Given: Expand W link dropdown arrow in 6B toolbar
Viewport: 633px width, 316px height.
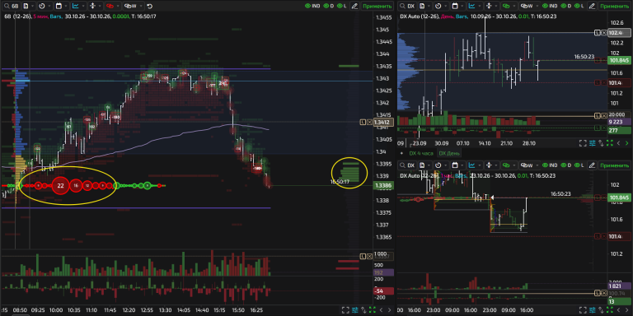Looking at the screenshot, I should tap(141, 6).
